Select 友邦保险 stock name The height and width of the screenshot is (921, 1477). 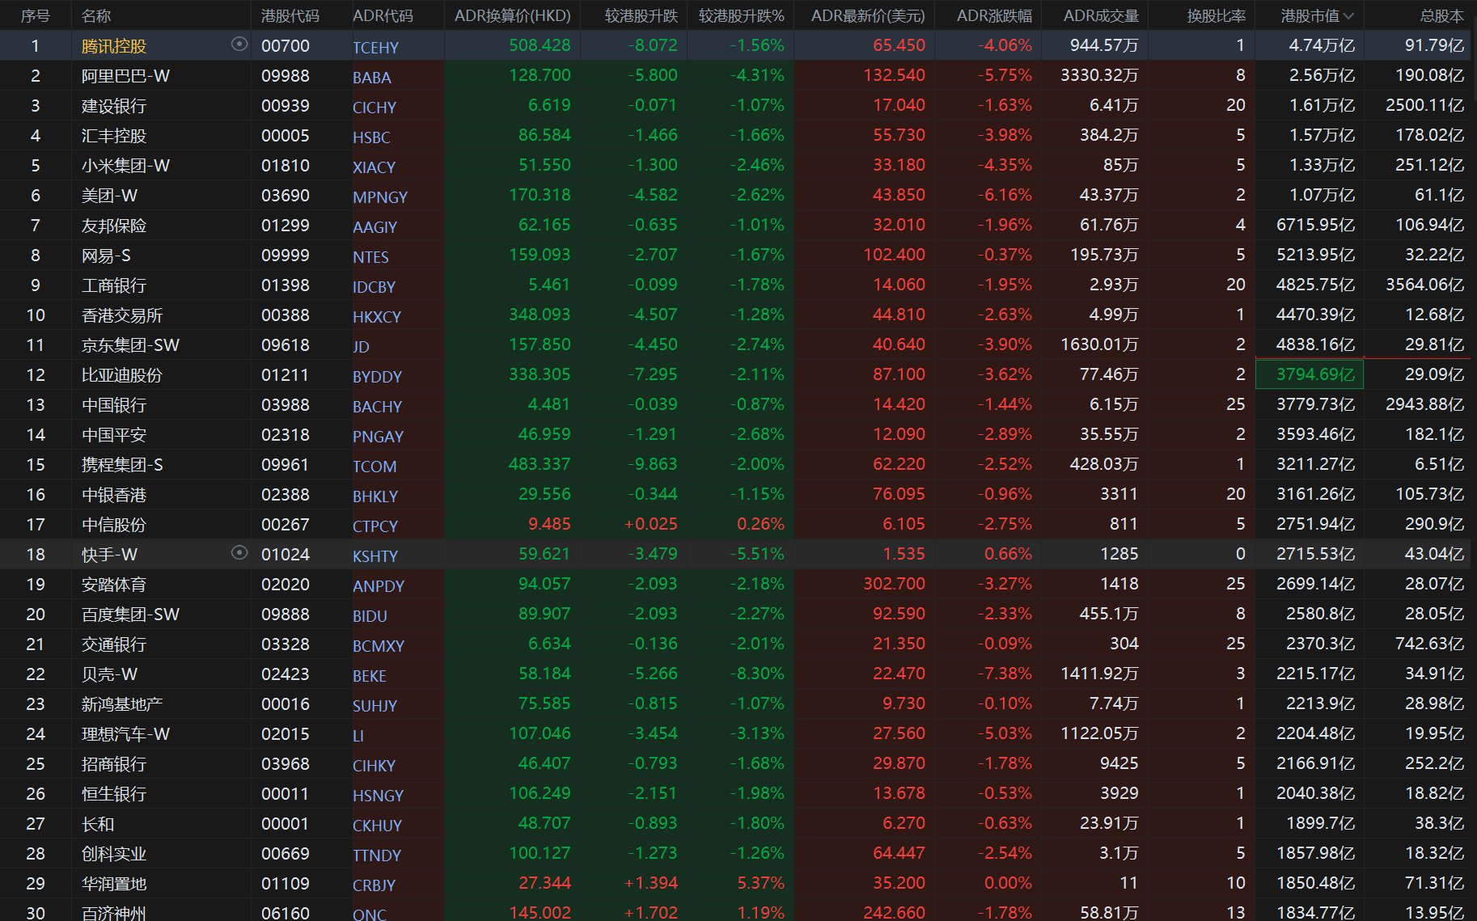pyautogui.click(x=114, y=226)
